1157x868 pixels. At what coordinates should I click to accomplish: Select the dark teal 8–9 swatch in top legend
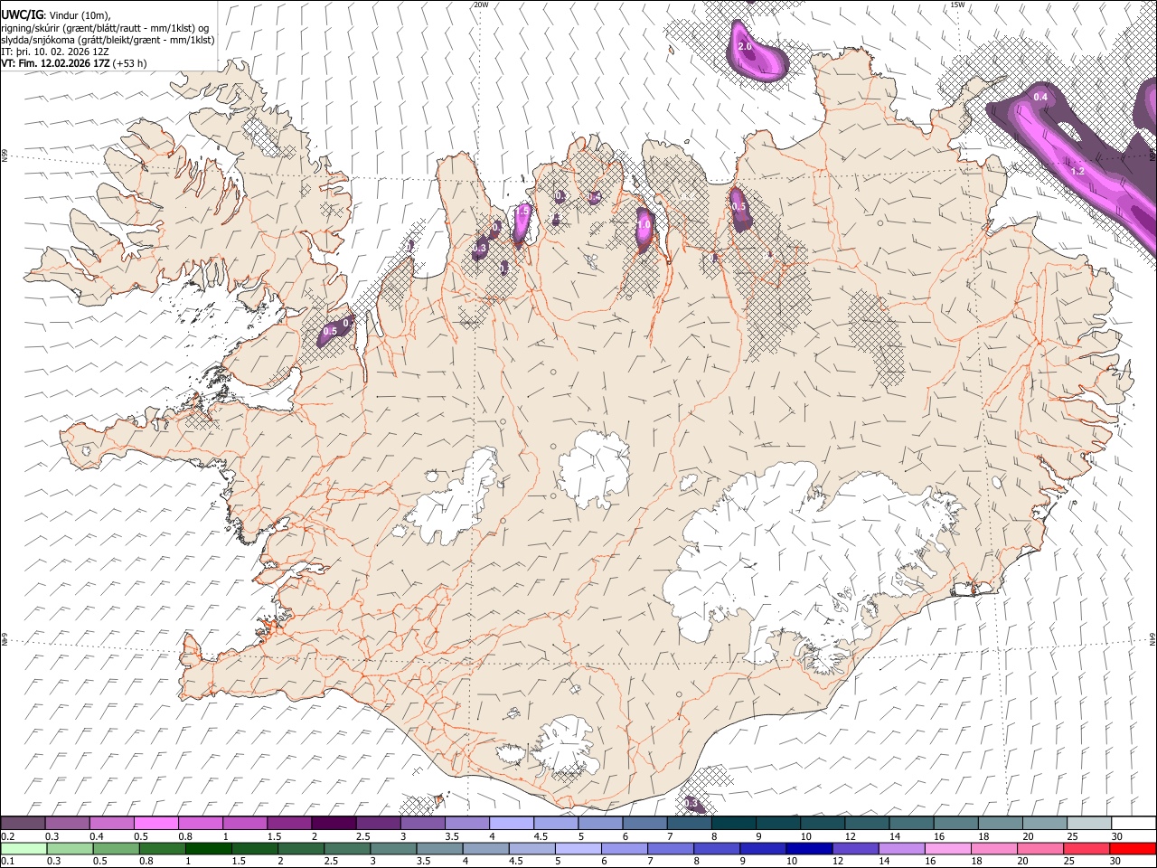click(733, 823)
